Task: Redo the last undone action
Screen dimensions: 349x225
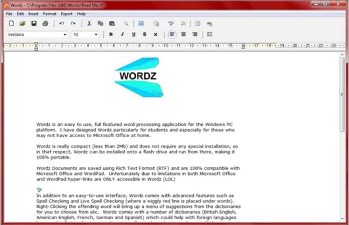Action: click(73, 24)
